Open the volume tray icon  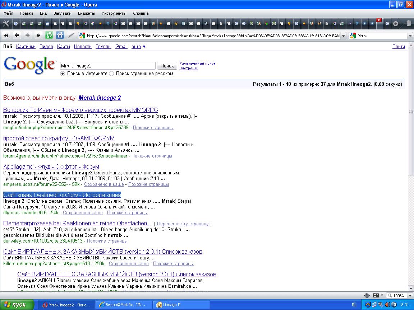pos(387,305)
